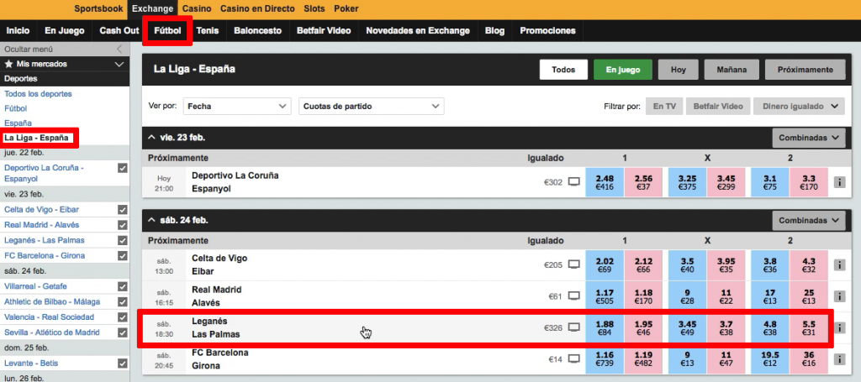Click info icon for Deportivo La Coruña match
The height and width of the screenshot is (382, 861).
pos(839,181)
